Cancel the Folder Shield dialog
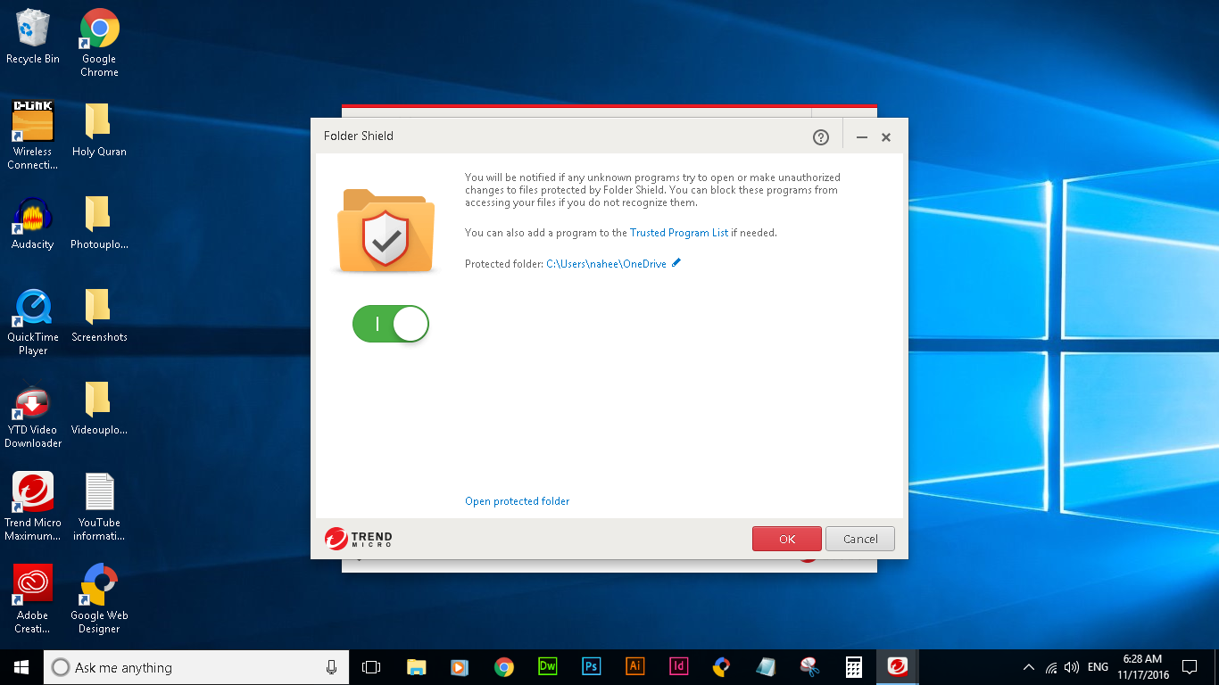 (859, 539)
